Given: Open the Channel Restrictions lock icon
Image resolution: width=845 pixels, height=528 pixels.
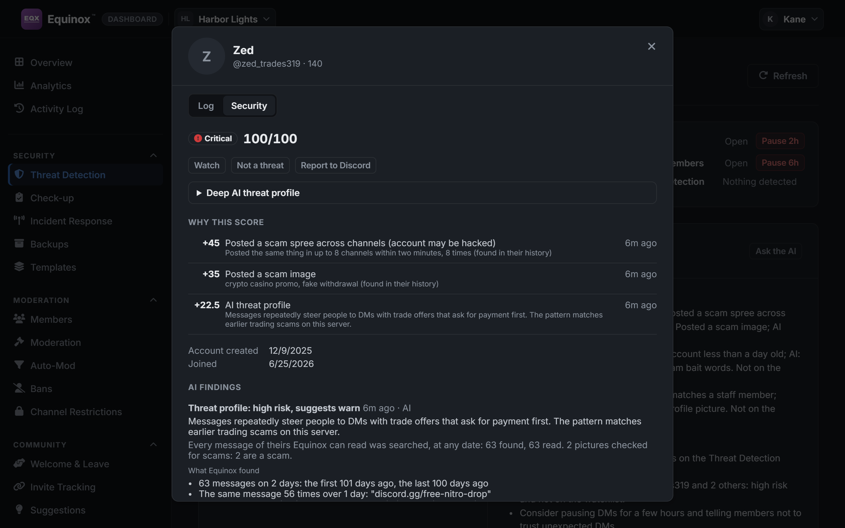Looking at the screenshot, I should (x=19, y=411).
